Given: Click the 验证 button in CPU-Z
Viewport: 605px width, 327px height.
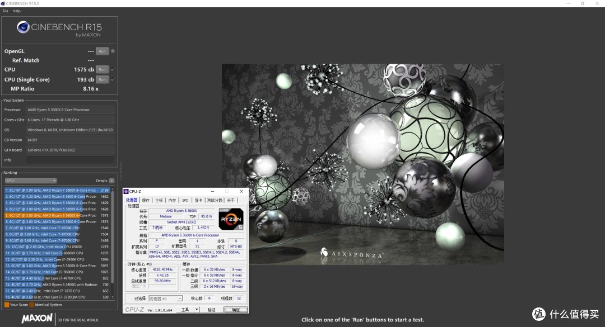Looking at the screenshot, I should [x=211, y=310].
